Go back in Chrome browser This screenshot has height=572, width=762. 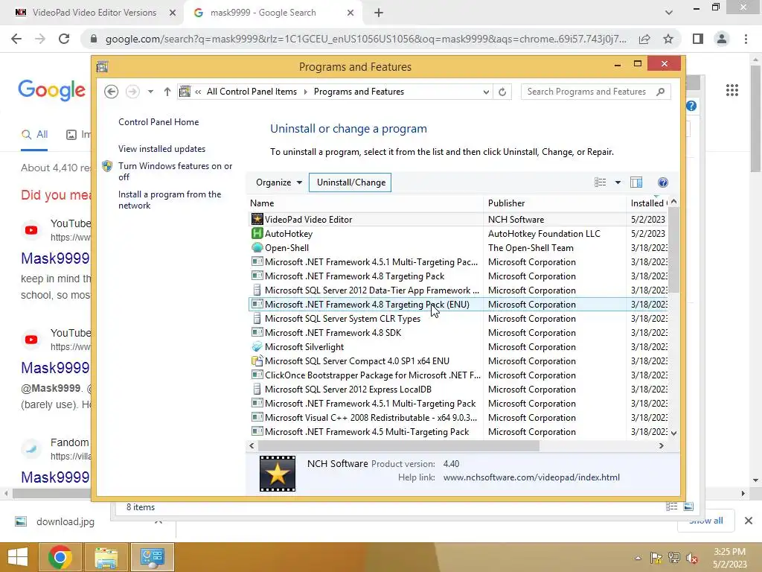(16, 39)
